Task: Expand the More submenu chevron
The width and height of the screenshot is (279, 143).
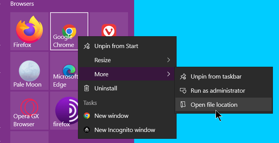Action: [169, 74]
